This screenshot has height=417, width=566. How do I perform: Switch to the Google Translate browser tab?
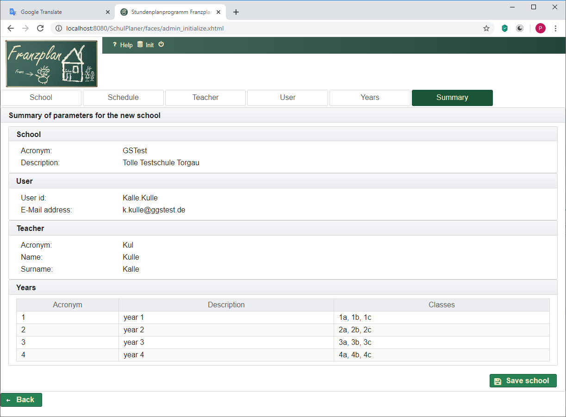click(58, 12)
